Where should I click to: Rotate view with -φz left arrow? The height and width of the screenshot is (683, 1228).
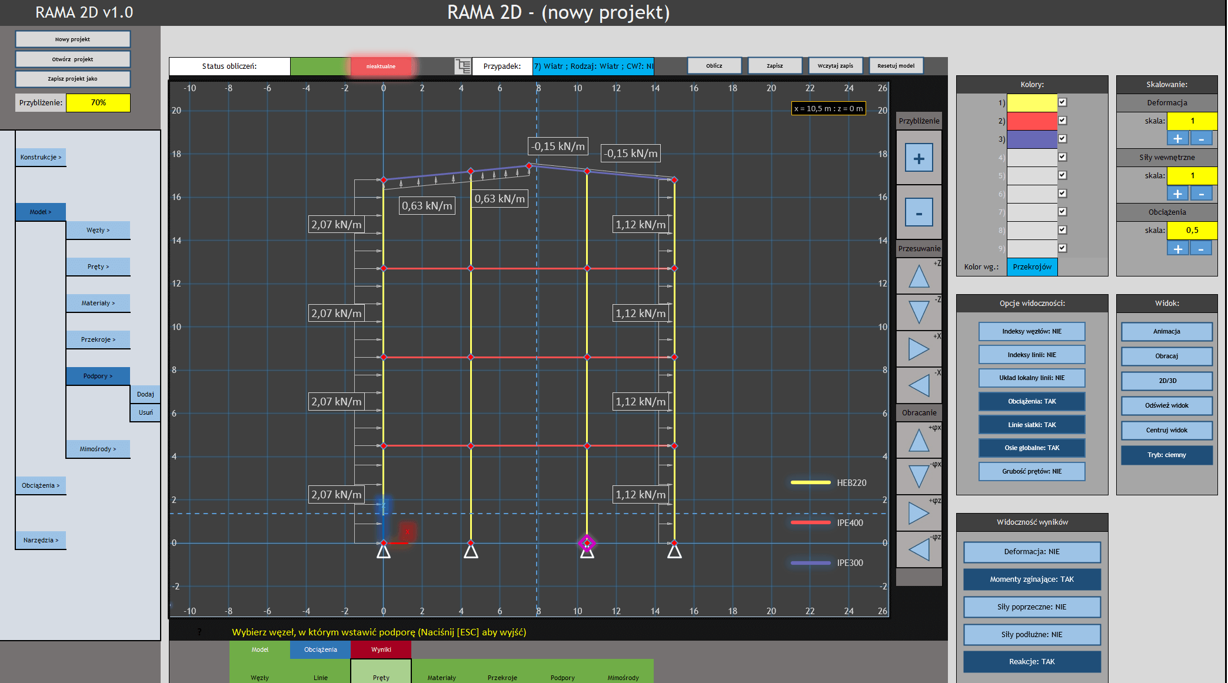[918, 549]
